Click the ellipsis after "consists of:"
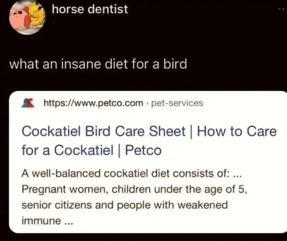287x241 pixels. click(x=242, y=173)
